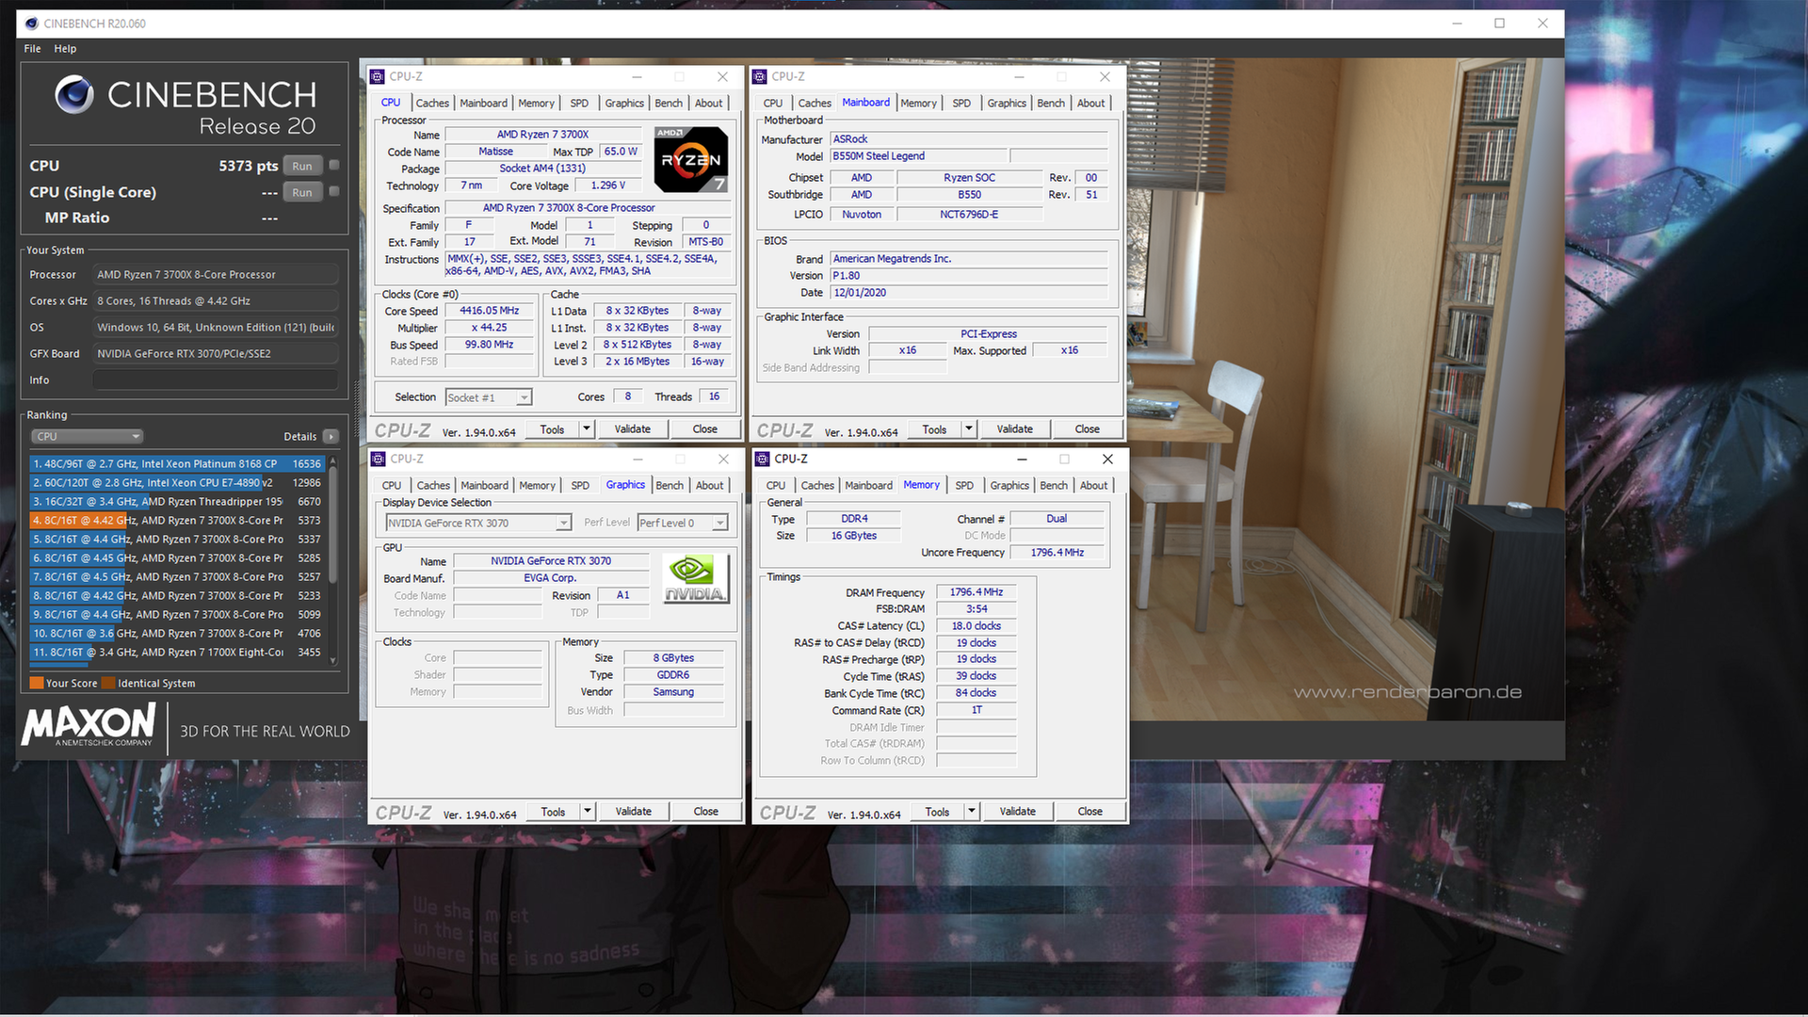Click the EVGA Corp. board manufacturer field
Viewport: 1808px width, 1017px height.
coord(551,578)
